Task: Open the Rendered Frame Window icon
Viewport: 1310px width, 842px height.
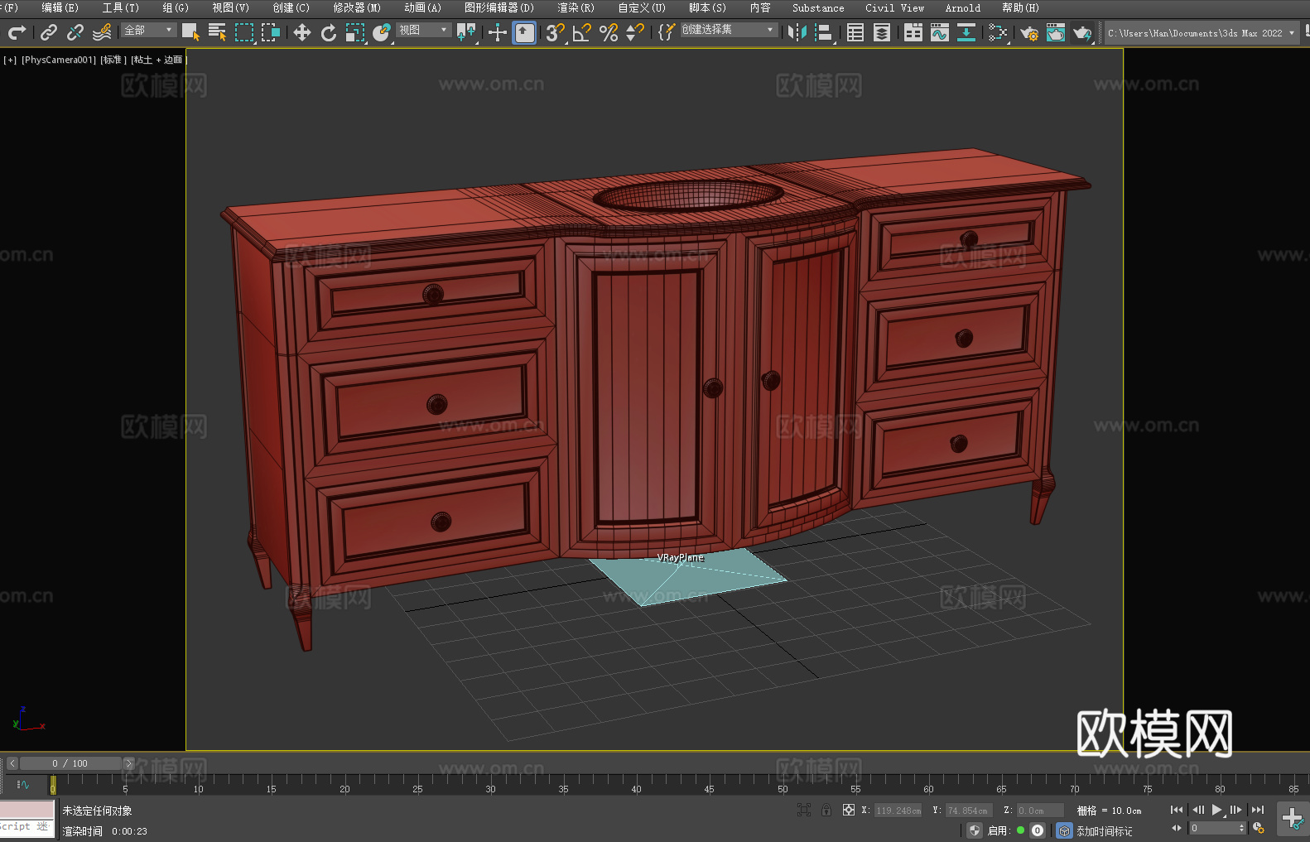Action: tap(1056, 32)
